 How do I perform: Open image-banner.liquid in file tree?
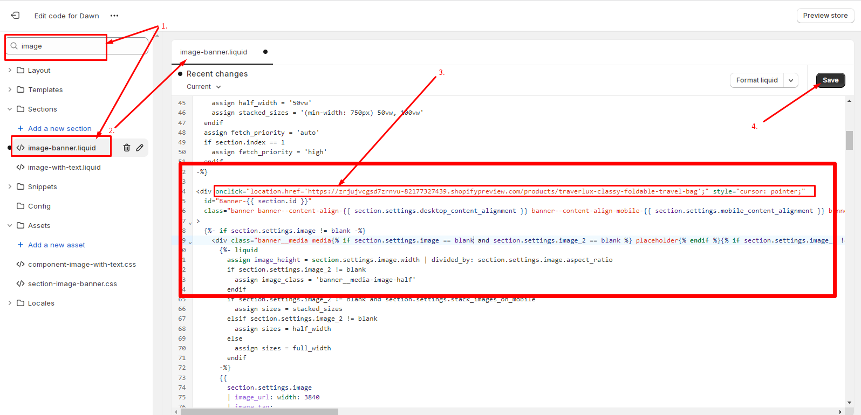(x=61, y=148)
